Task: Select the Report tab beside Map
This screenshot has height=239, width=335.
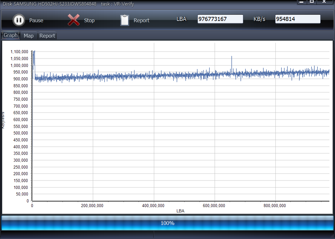Action: [47, 36]
